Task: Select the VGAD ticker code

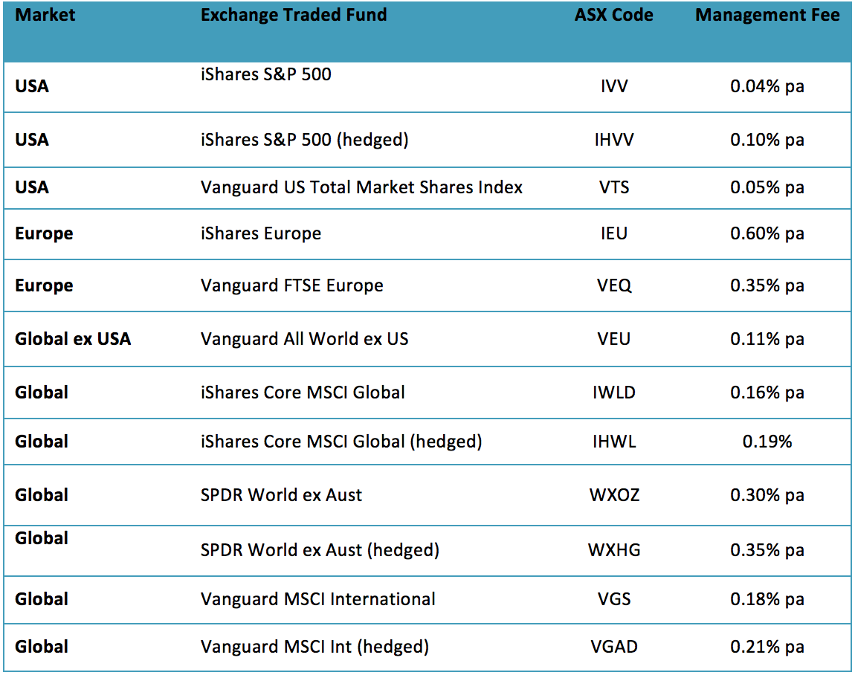Action: point(613,647)
